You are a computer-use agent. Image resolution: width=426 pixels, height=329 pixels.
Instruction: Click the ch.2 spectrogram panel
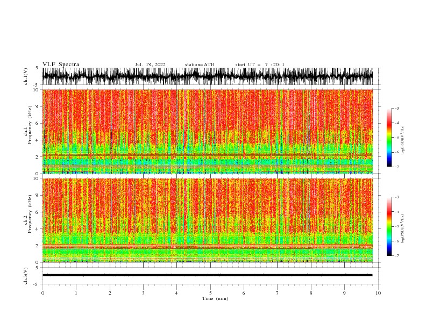207,220
